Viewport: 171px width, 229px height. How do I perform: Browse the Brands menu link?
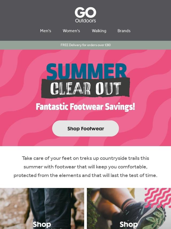point(124,31)
